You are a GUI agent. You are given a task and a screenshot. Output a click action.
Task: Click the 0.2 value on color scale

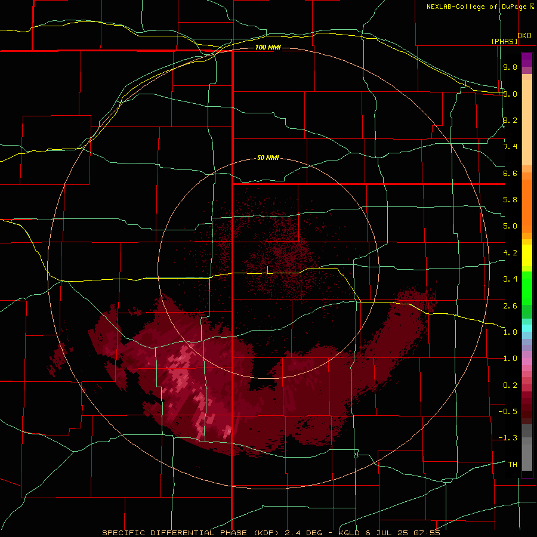[x=510, y=385]
